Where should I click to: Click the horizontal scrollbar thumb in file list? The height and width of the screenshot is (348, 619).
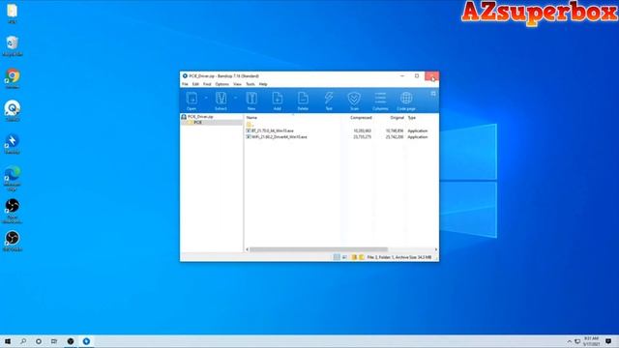tap(318, 249)
